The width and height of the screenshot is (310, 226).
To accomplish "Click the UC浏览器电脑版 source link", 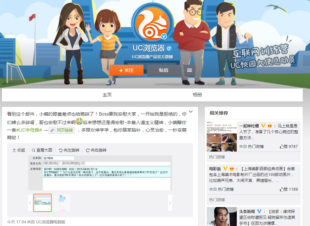I will pos(51,222).
